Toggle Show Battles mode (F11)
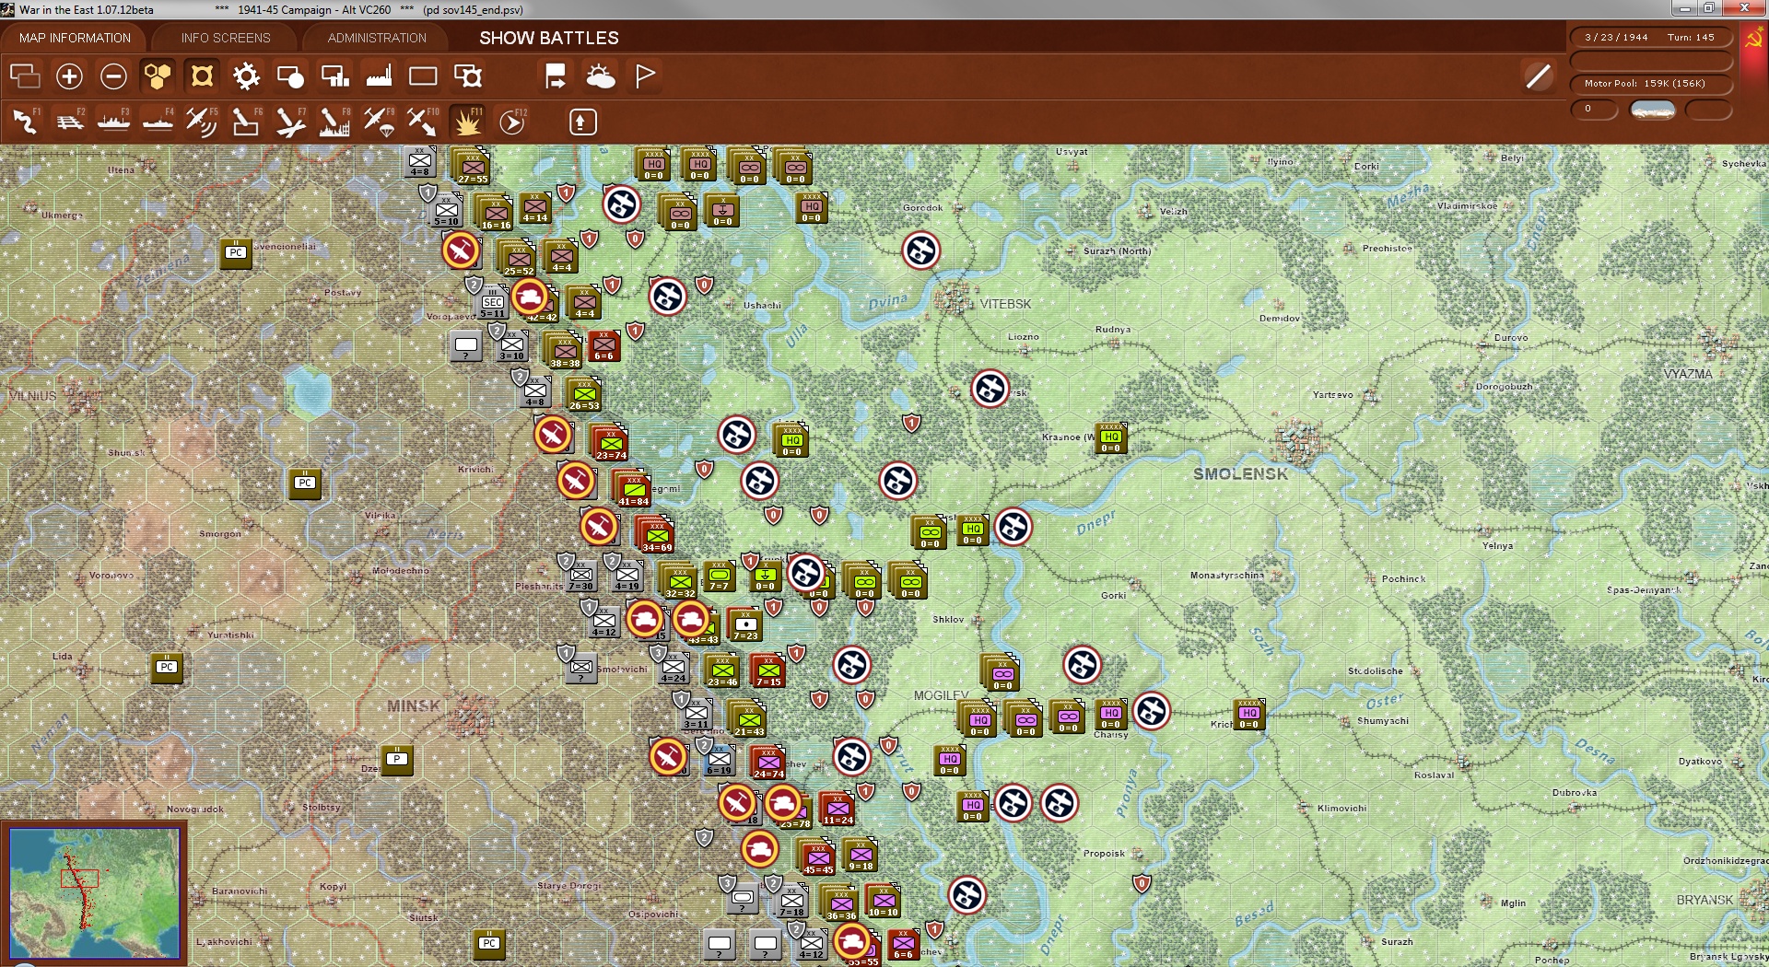The image size is (1769, 967). point(467,122)
